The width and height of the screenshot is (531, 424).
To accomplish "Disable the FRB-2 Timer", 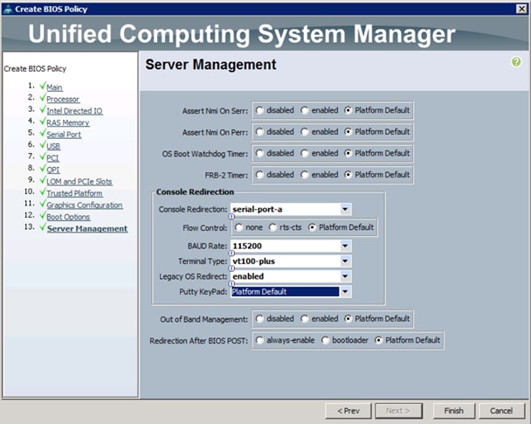I will click(x=259, y=175).
